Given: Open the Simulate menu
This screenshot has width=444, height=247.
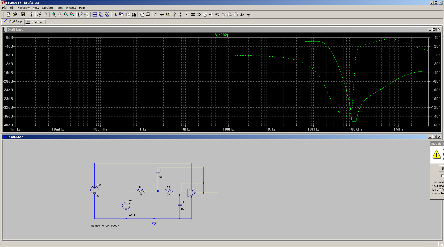Looking at the screenshot, I should [x=47, y=8].
